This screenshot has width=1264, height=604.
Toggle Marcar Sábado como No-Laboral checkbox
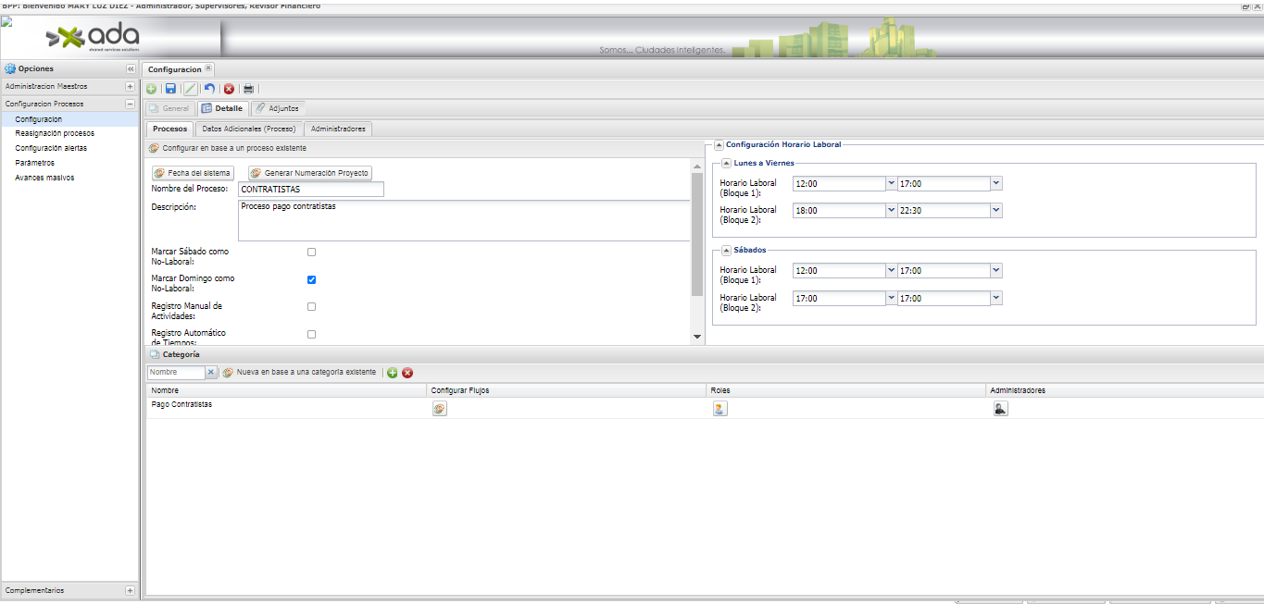tap(311, 252)
